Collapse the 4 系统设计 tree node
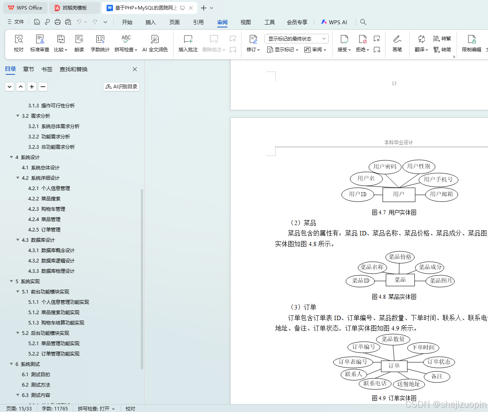This screenshot has height=412, width=488. tap(12, 157)
